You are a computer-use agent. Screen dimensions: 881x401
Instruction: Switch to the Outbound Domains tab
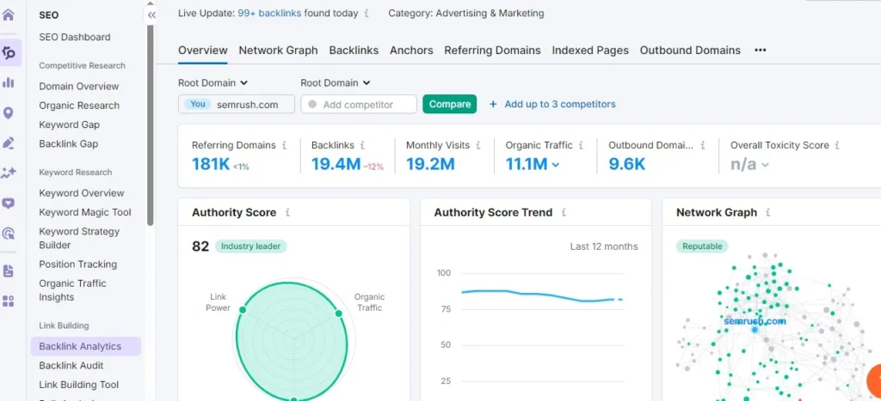point(690,51)
